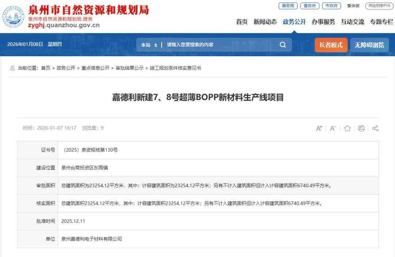Click the 证书号 row label
Image resolution: width=395 pixels, height=257 pixels.
tap(48, 150)
